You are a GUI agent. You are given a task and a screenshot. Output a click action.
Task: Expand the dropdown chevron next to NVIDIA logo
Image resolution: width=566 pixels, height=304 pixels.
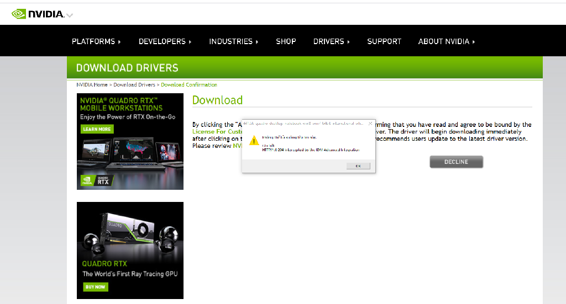click(x=70, y=15)
